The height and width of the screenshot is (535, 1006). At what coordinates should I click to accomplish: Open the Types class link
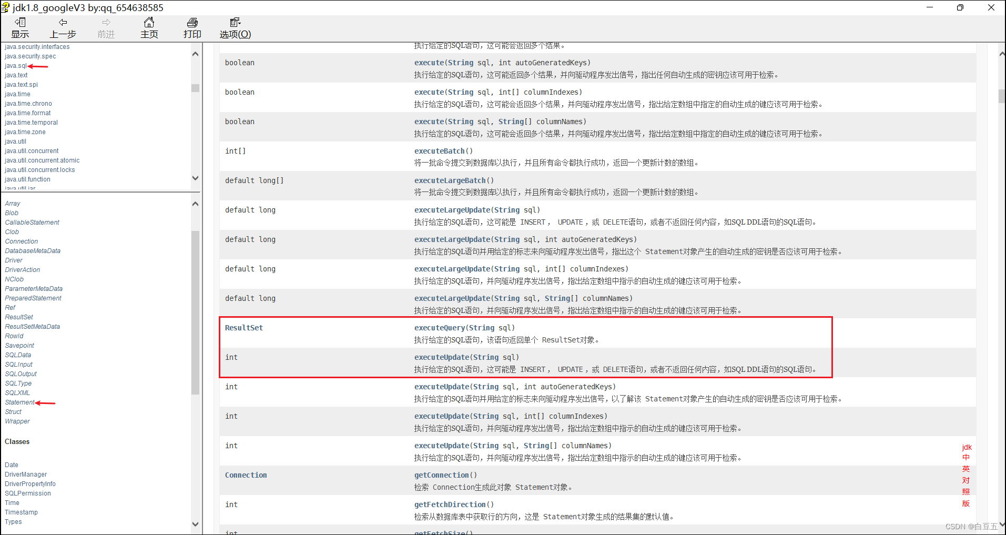coord(13,522)
